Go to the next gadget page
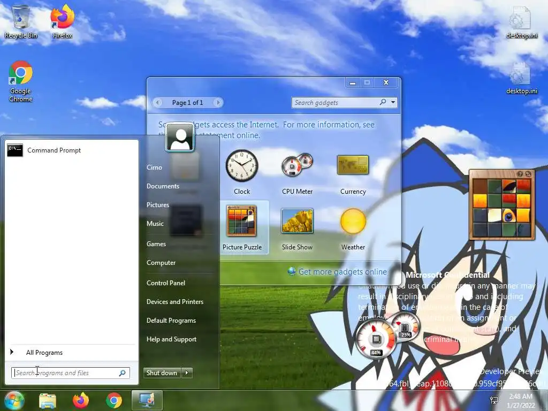 [x=218, y=102]
